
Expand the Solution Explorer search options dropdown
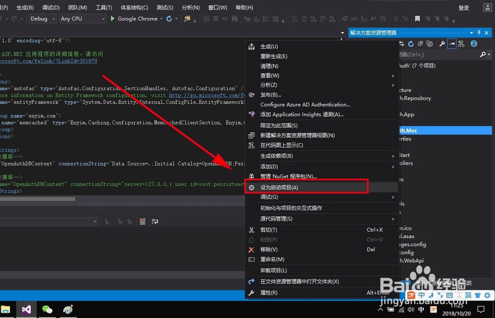pos(489,54)
